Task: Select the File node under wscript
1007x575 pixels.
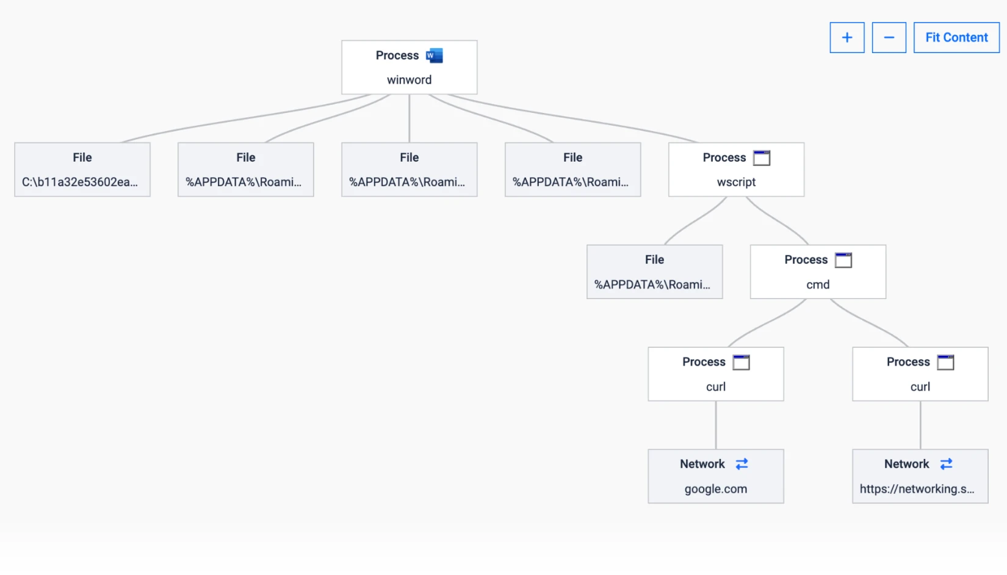Action: click(654, 272)
